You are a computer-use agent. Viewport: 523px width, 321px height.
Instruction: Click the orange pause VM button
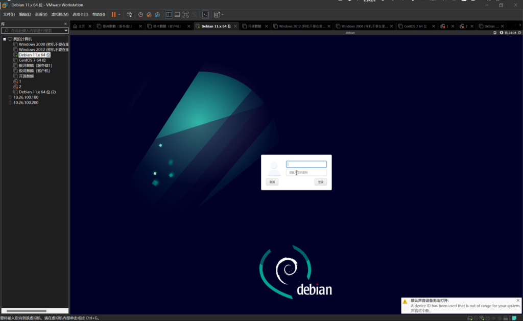pyautogui.click(x=113, y=15)
